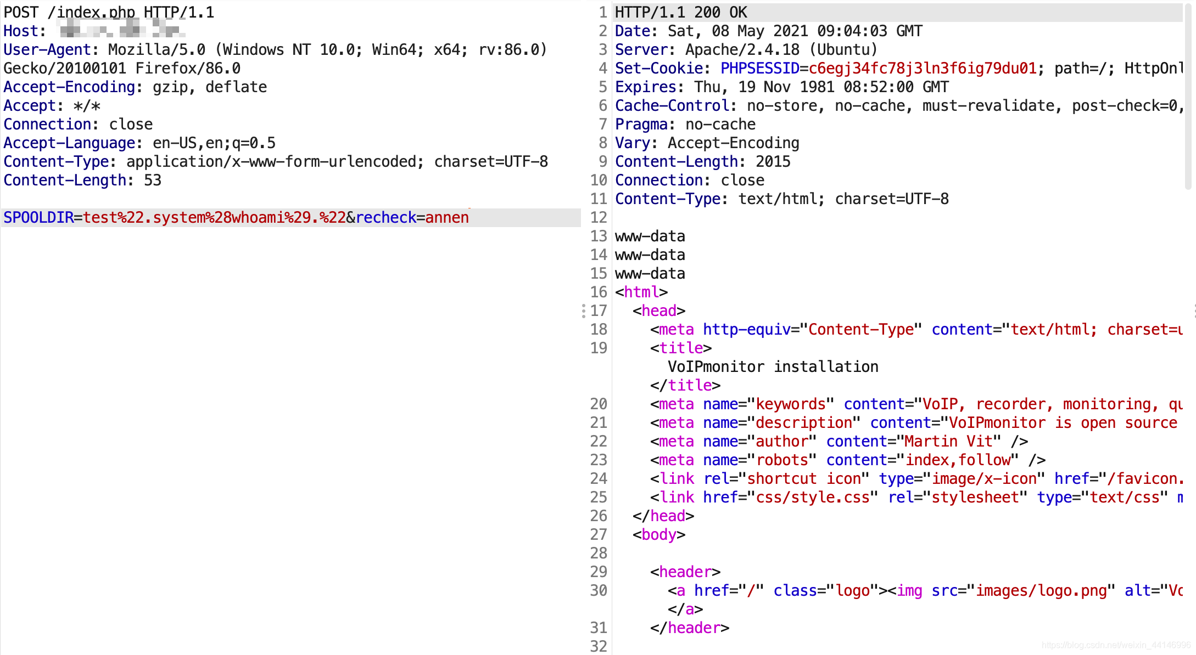The width and height of the screenshot is (1196, 655).
Task: Select the blurred Host header value
Action: pos(122,28)
